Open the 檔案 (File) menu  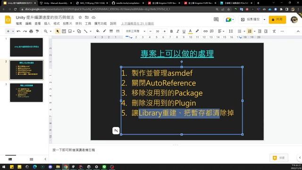[x=19, y=24]
